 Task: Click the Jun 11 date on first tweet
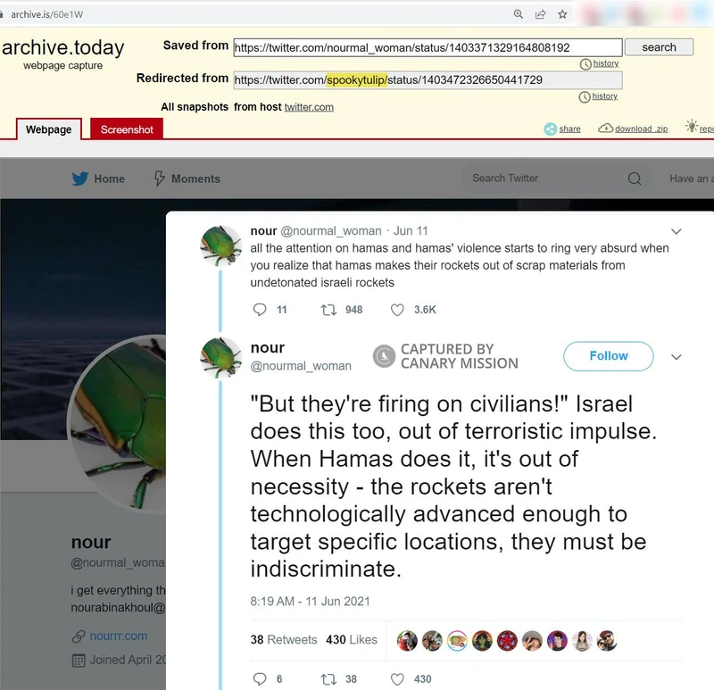[411, 231]
